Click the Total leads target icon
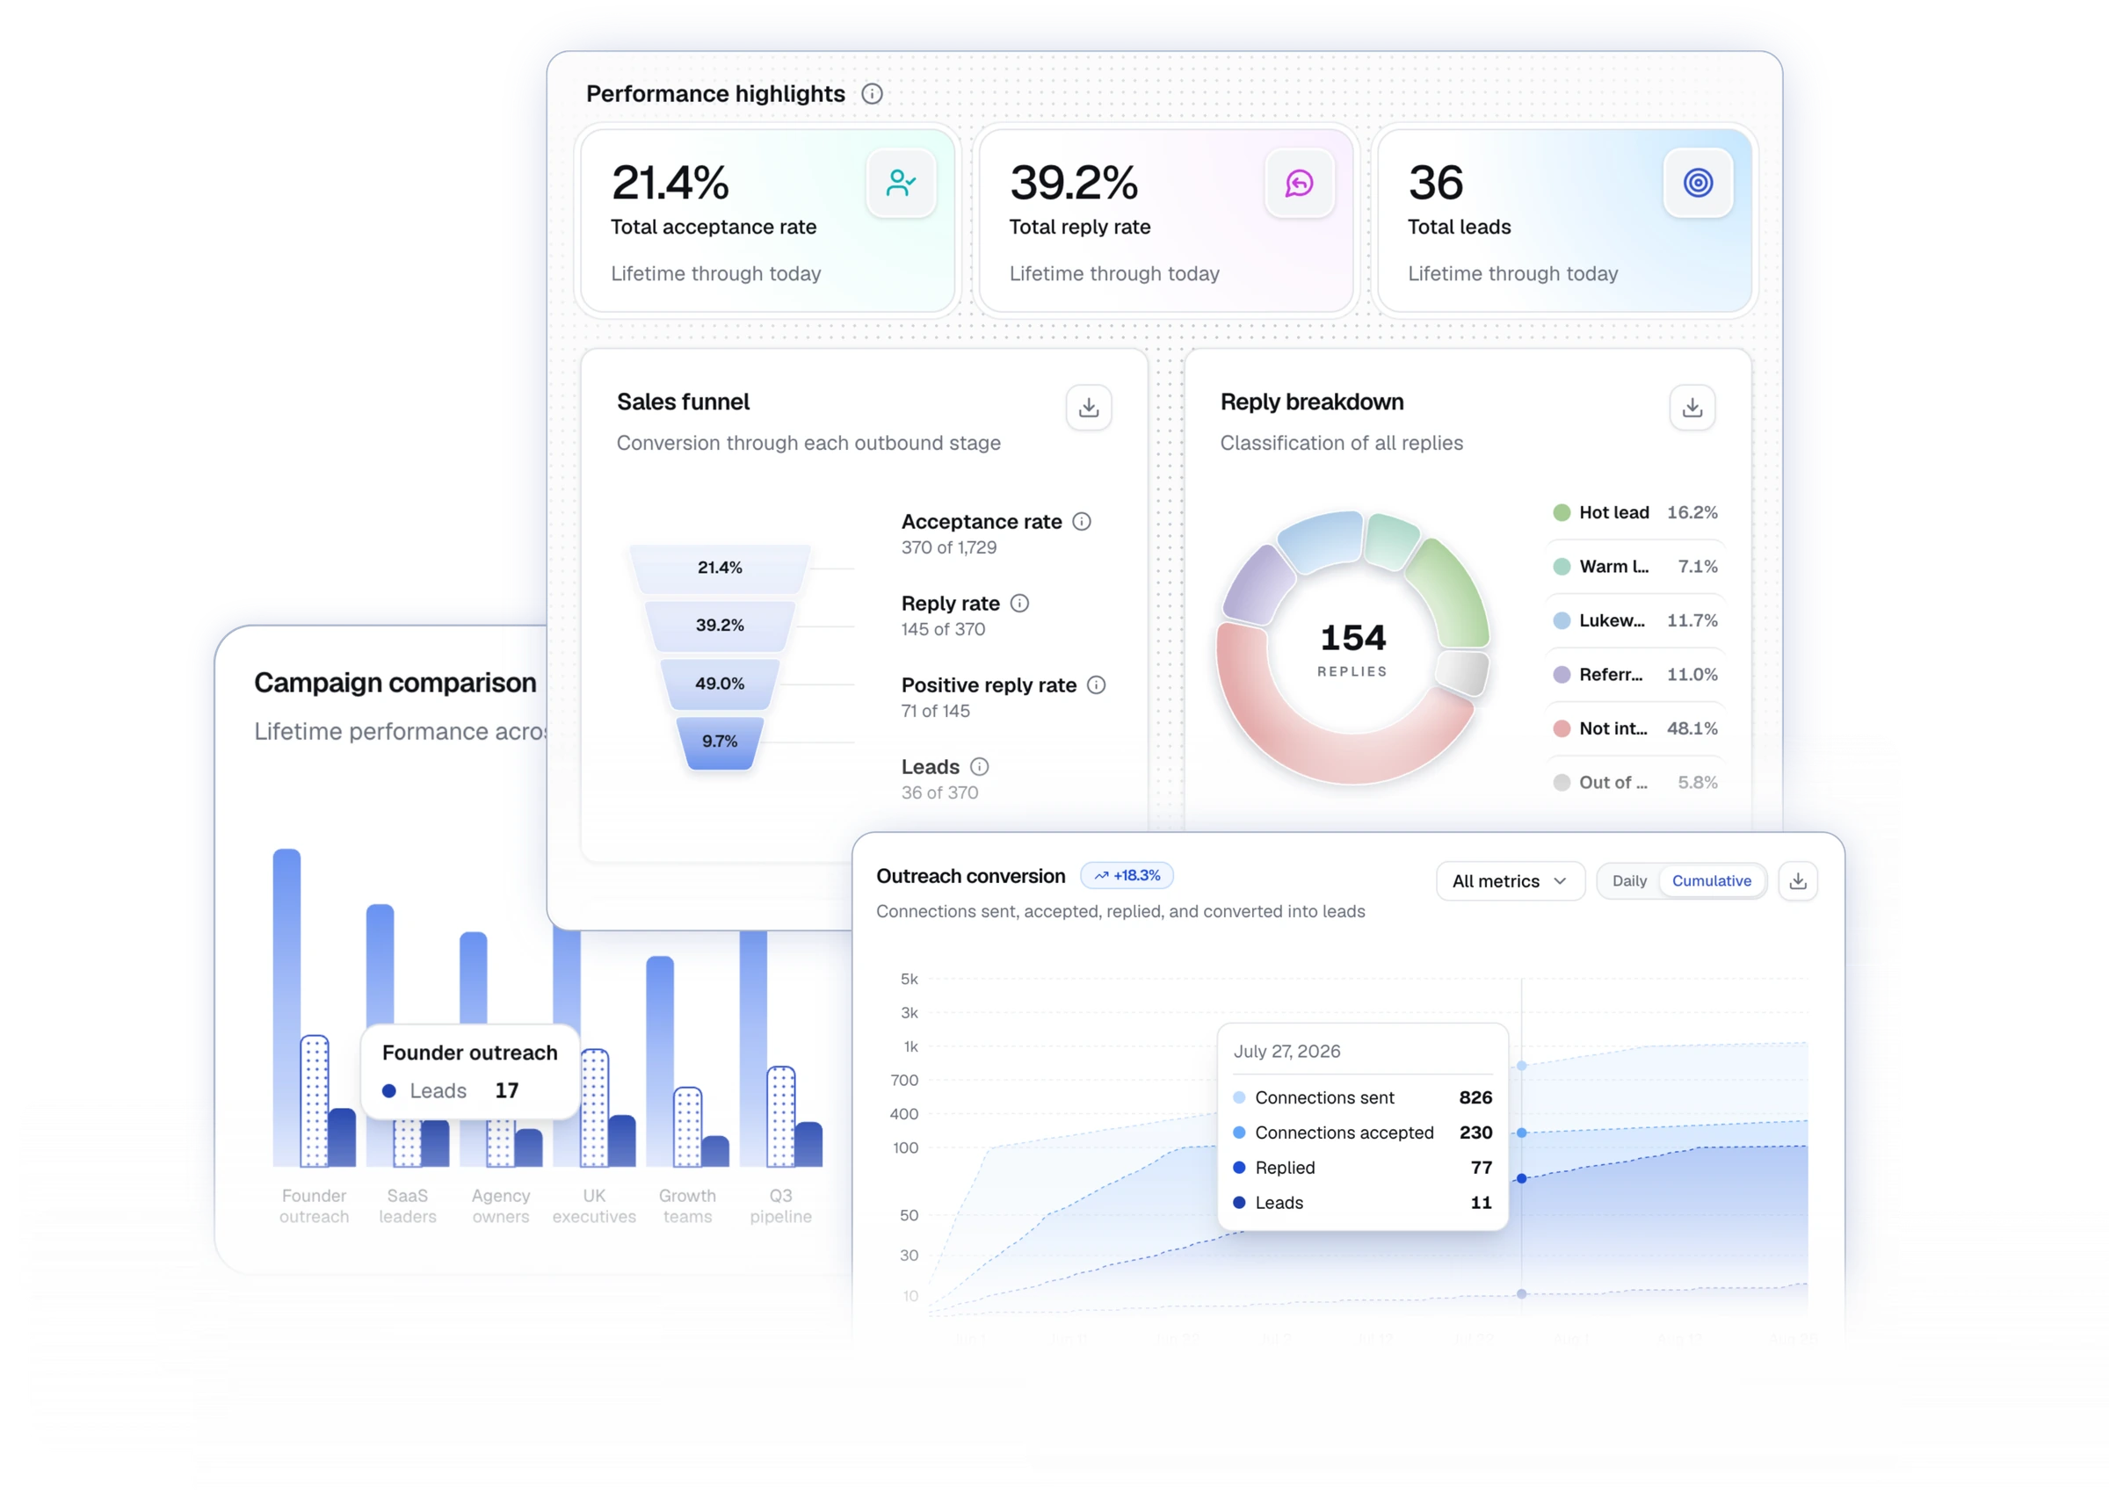 [x=1698, y=183]
